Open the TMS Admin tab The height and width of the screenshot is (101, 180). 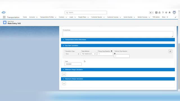(x=156, y=17)
